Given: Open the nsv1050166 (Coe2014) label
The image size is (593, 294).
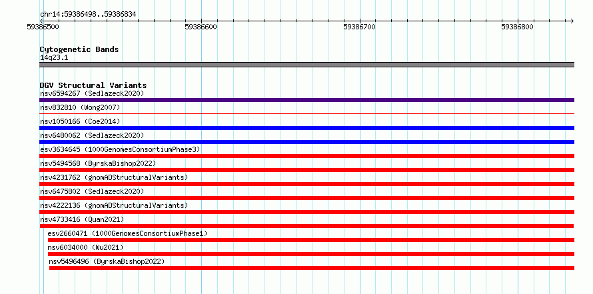Looking at the screenshot, I should (x=80, y=121).
